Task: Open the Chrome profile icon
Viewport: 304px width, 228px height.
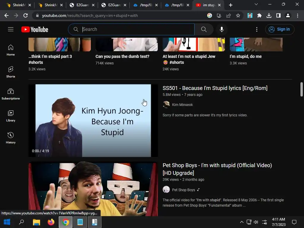Action: (288, 15)
